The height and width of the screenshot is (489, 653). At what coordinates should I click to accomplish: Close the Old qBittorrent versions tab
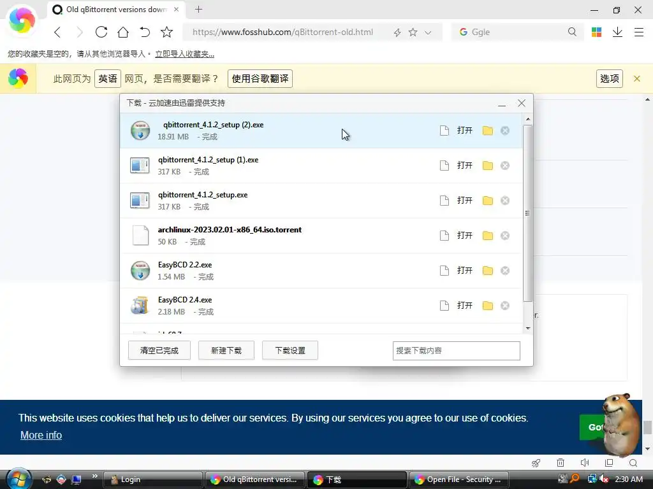click(x=176, y=9)
